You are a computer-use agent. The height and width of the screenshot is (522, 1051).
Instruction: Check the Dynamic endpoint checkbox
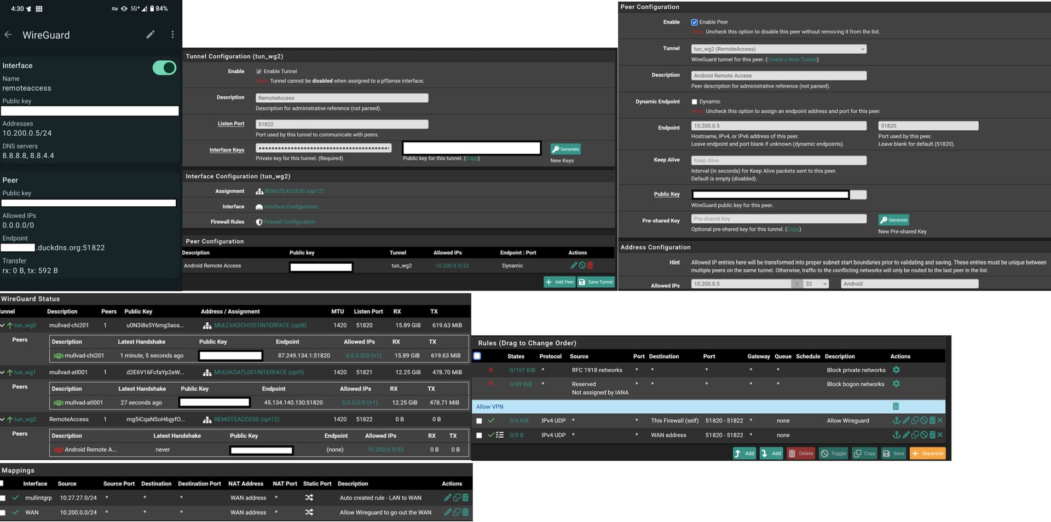click(694, 102)
